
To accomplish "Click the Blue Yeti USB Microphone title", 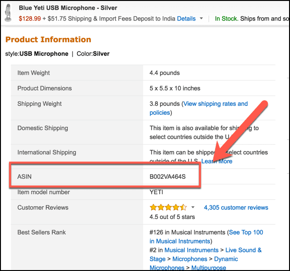I will tap(68, 8).
